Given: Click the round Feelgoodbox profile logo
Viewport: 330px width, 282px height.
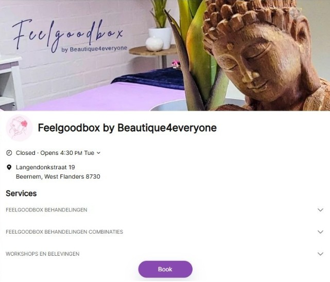Looking at the screenshot, I should coord(20,128).
